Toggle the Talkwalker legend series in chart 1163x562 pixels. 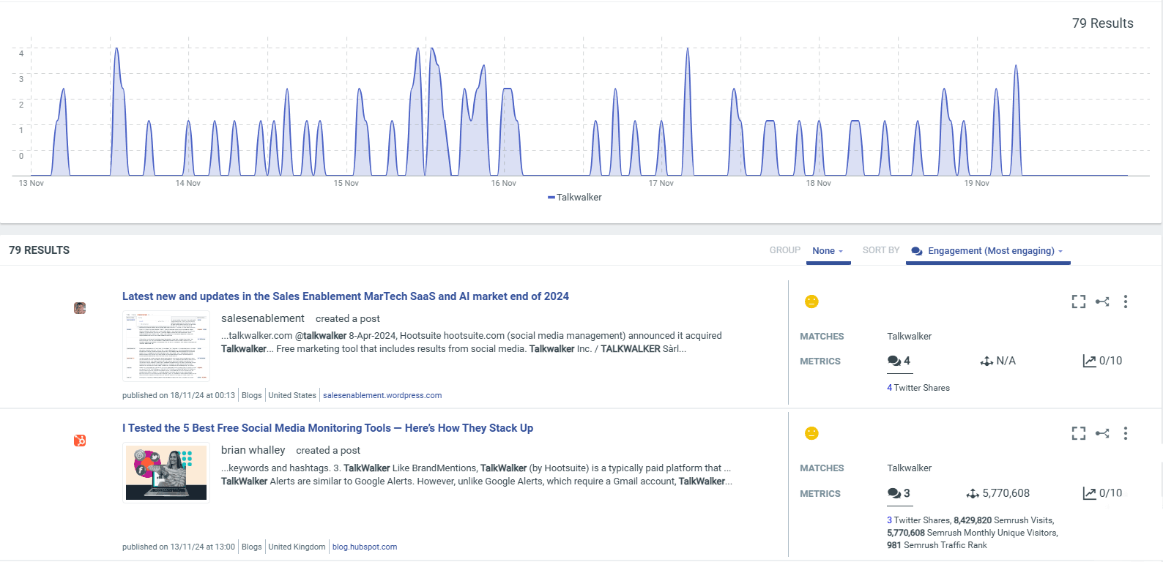click(x=575, y=198)
